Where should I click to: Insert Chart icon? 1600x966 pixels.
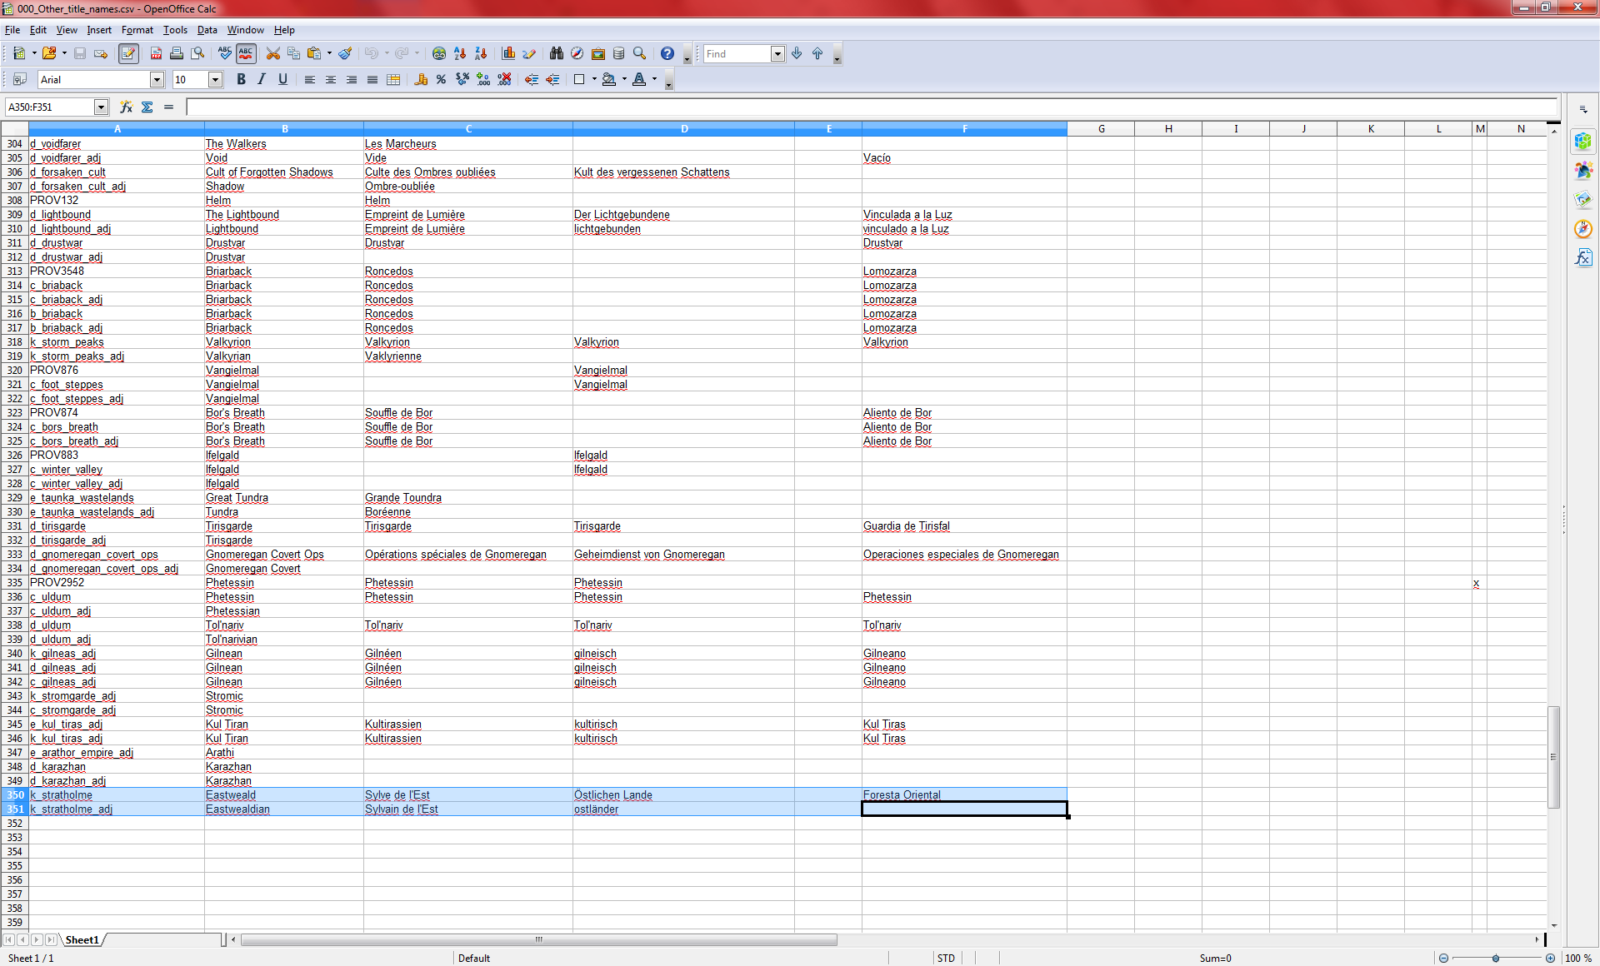508,53
